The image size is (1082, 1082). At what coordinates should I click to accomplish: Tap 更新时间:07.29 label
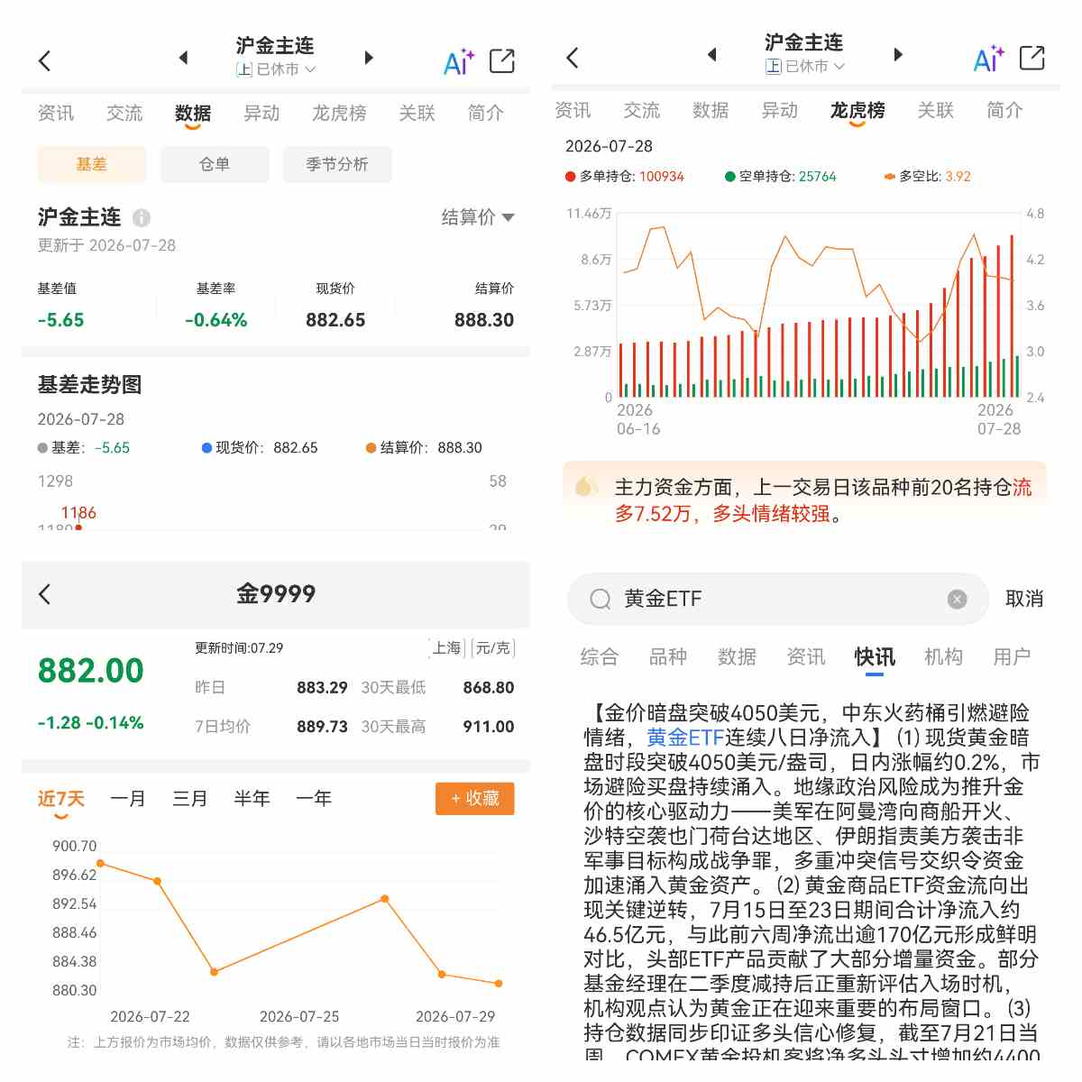click(x=239, y=648)
